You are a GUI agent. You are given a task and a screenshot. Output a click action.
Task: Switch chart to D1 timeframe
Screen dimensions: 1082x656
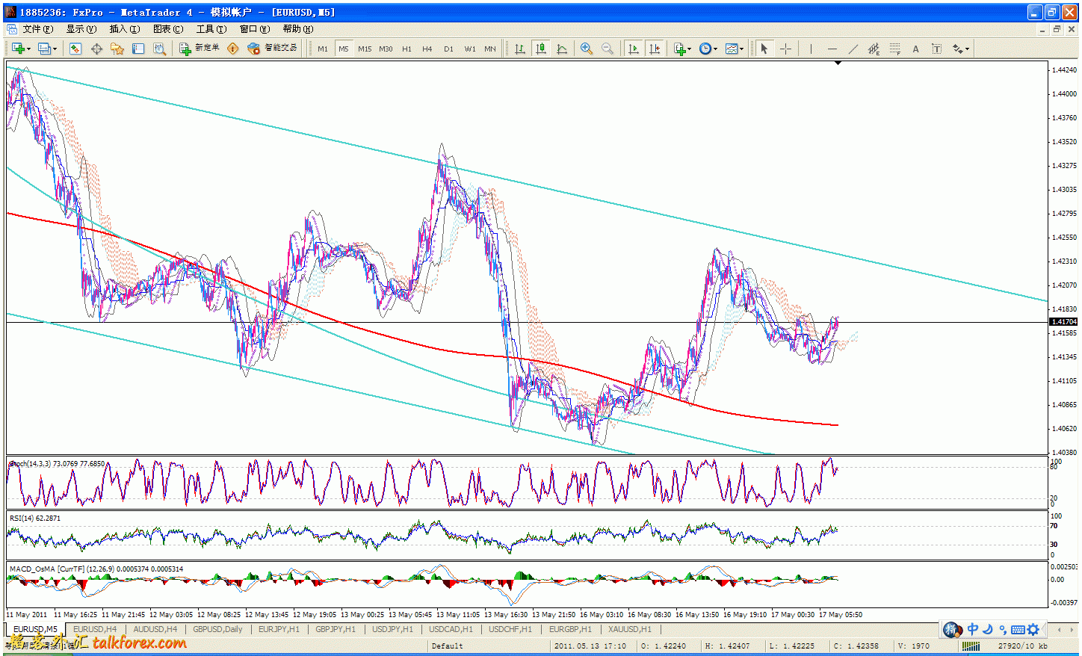(x=448, y=49)
